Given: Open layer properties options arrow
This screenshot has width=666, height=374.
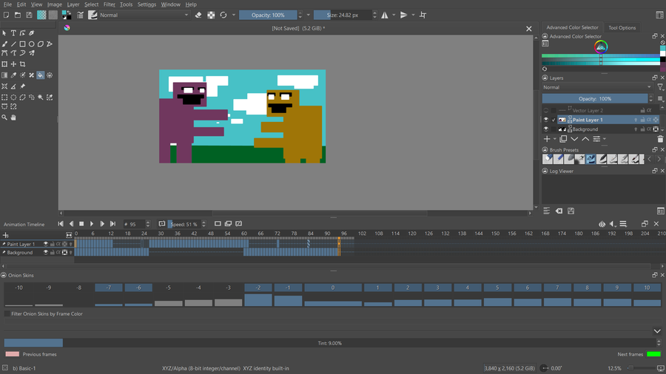Looking at the screenshot, I should [605, 139].
